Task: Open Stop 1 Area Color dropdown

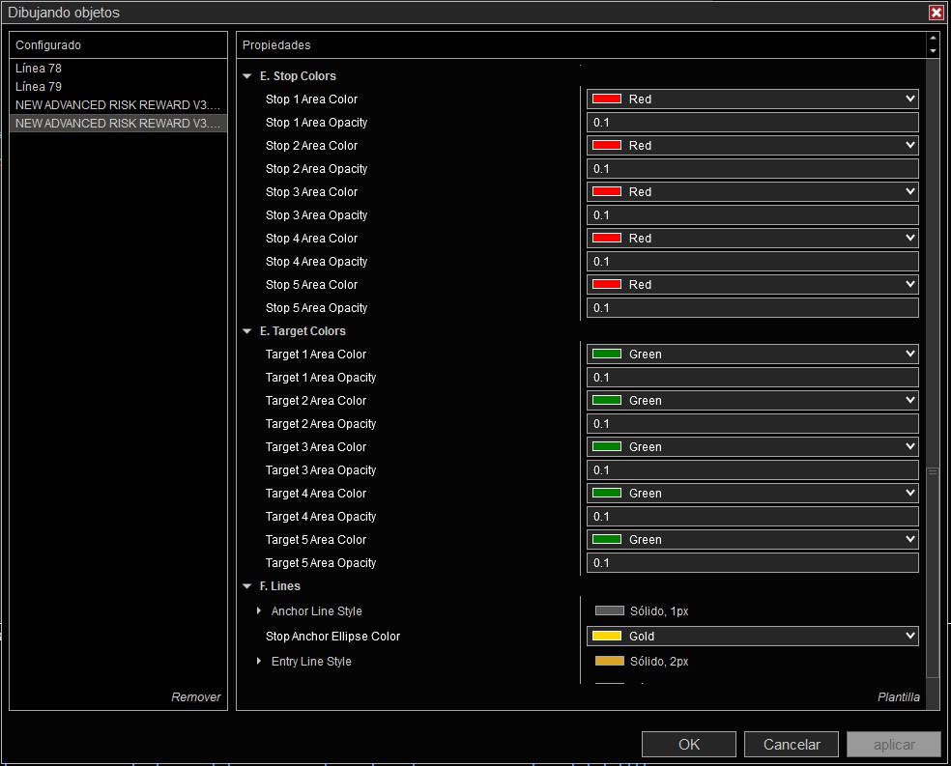Action: (908, 99)
